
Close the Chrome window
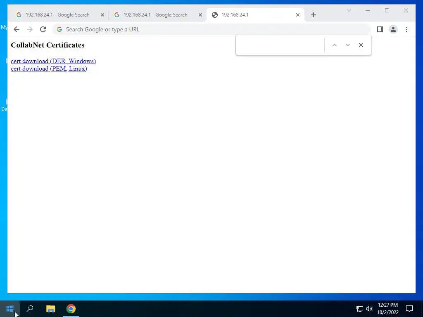[406, 10]
